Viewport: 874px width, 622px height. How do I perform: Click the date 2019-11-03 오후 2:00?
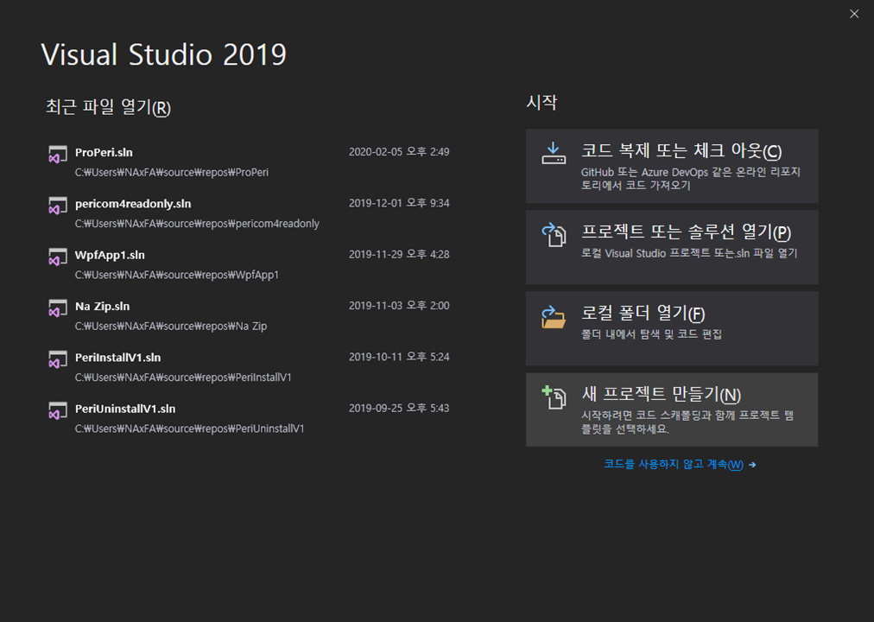pos(399,306)
